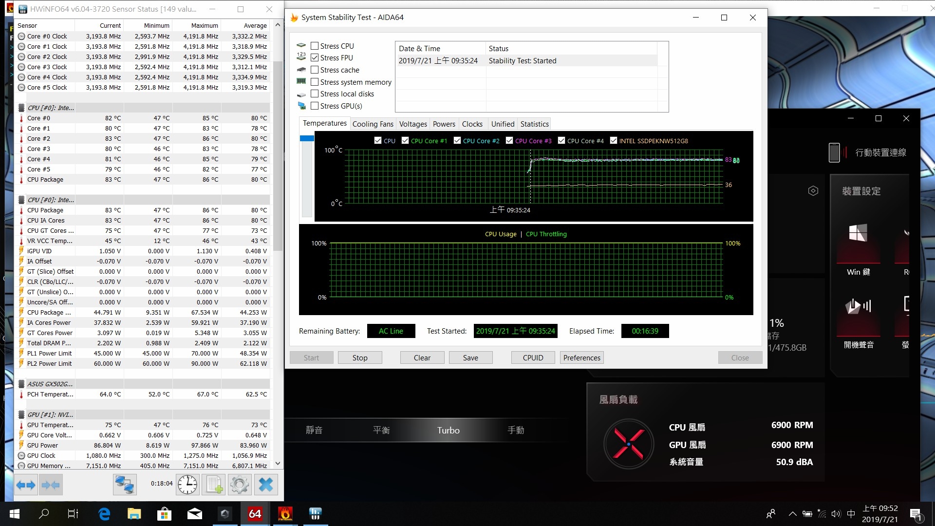Click the Average column header in HWiNFO
Screen dimensions: 935x526
pyautogui.click(x=245, y=25)
